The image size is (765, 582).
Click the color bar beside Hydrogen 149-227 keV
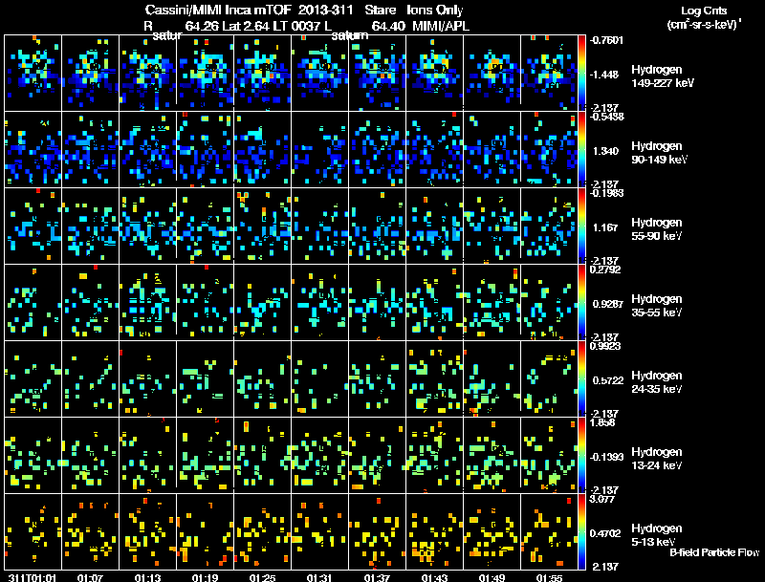pyautogui.click(x=581, y=73)
